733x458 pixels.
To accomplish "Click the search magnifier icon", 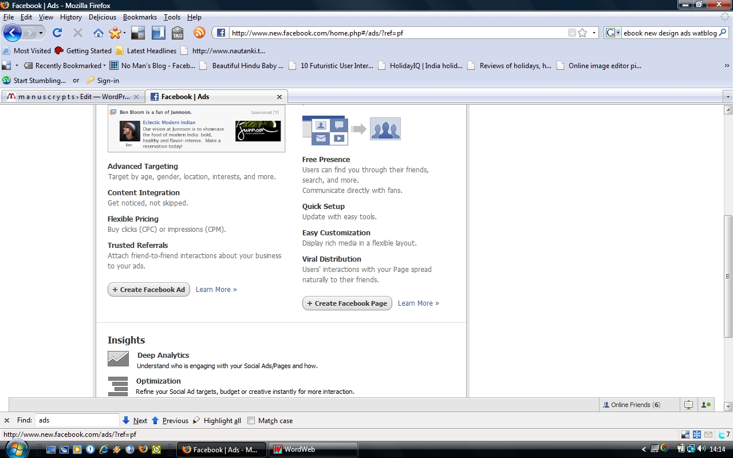I will coord(723,33).
